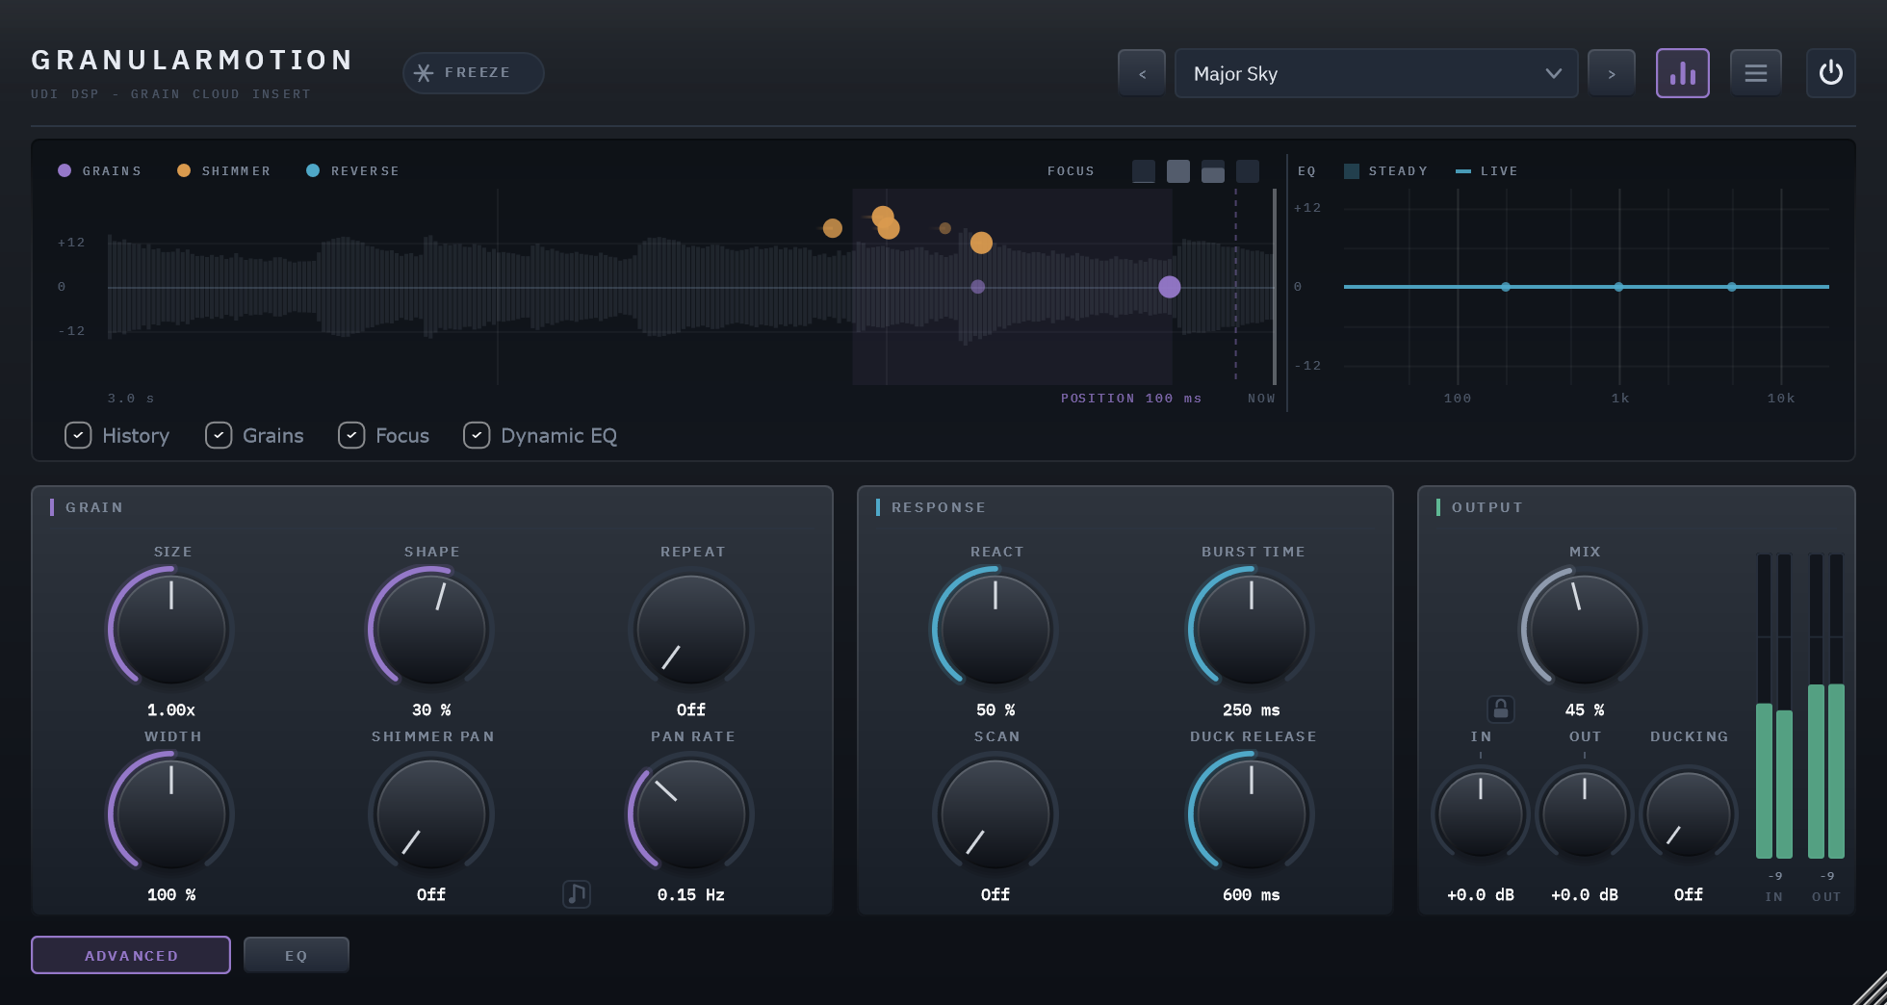1887x1005 pixels.
Task: Click the Size knob
Action: tap(171, 630)
